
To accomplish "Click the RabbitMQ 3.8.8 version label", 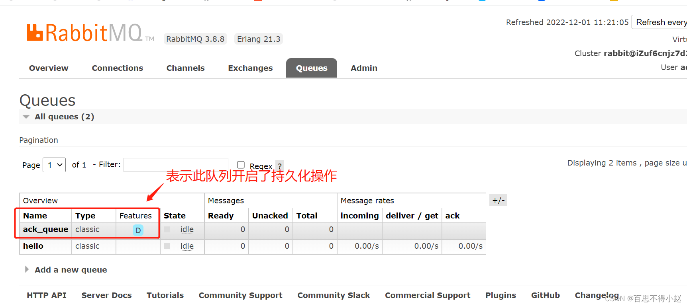I will (195, 39).
